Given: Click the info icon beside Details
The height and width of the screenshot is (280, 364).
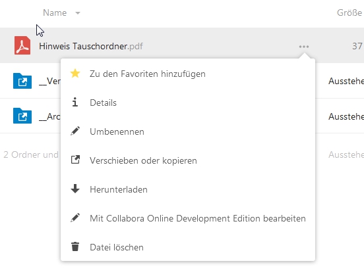Looking at the screenshot, I should [x=75, y=102].
